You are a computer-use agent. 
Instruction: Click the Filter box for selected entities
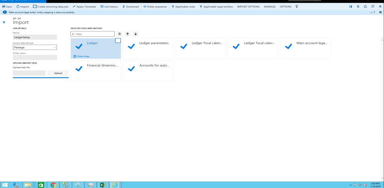93,34
